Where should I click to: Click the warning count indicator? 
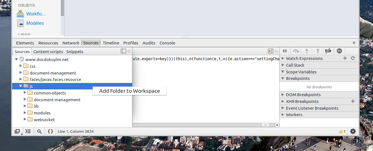(342, 131)
